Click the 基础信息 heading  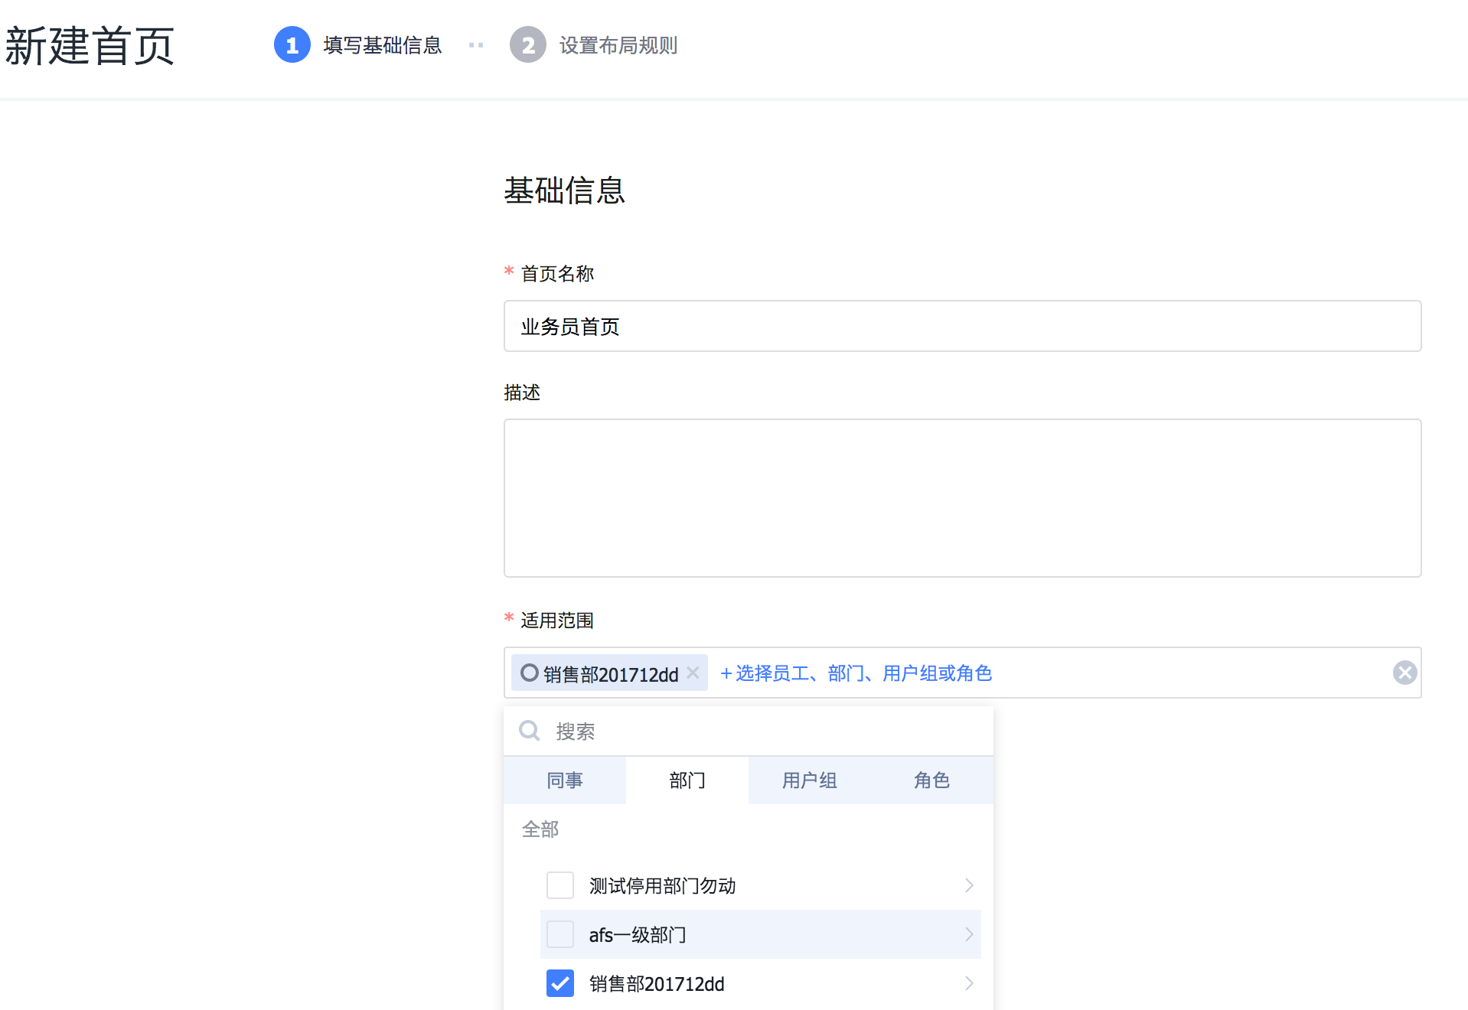(x=565, y=191)
